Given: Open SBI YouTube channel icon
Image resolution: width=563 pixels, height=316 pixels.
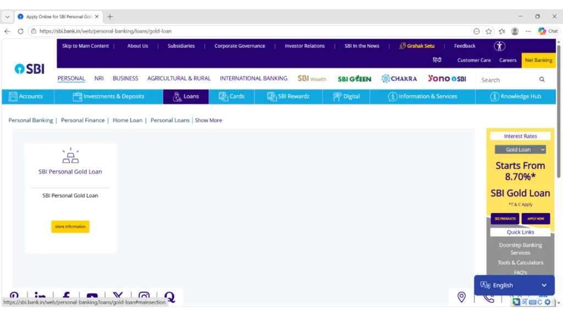Looking at the screenshot, I should point(92,297).
